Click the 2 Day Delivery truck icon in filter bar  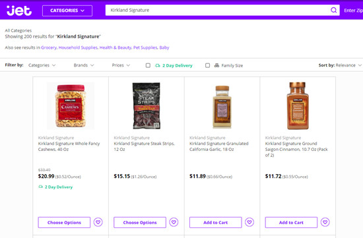[x=158, y=65]
